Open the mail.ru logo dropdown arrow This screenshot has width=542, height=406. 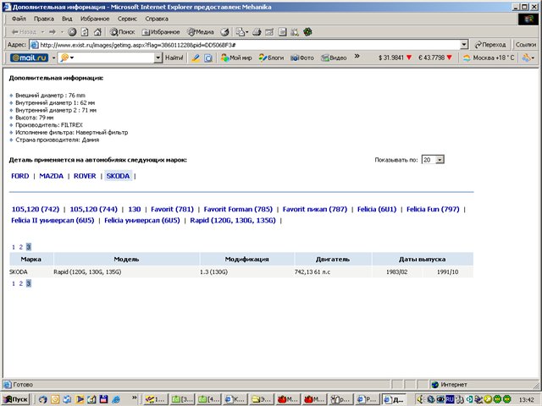pyautogui.click(x=53, y=58)
